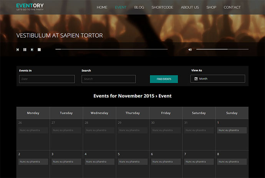Viewport: 265px width, 178px height.
Task: Mute audio via the speaker icon
Action: coord(190,49)
